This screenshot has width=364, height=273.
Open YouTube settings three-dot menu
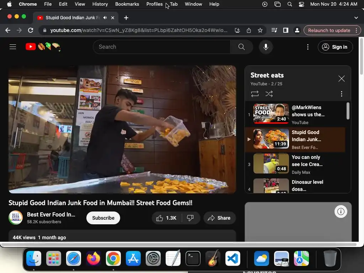pos(308,47)
